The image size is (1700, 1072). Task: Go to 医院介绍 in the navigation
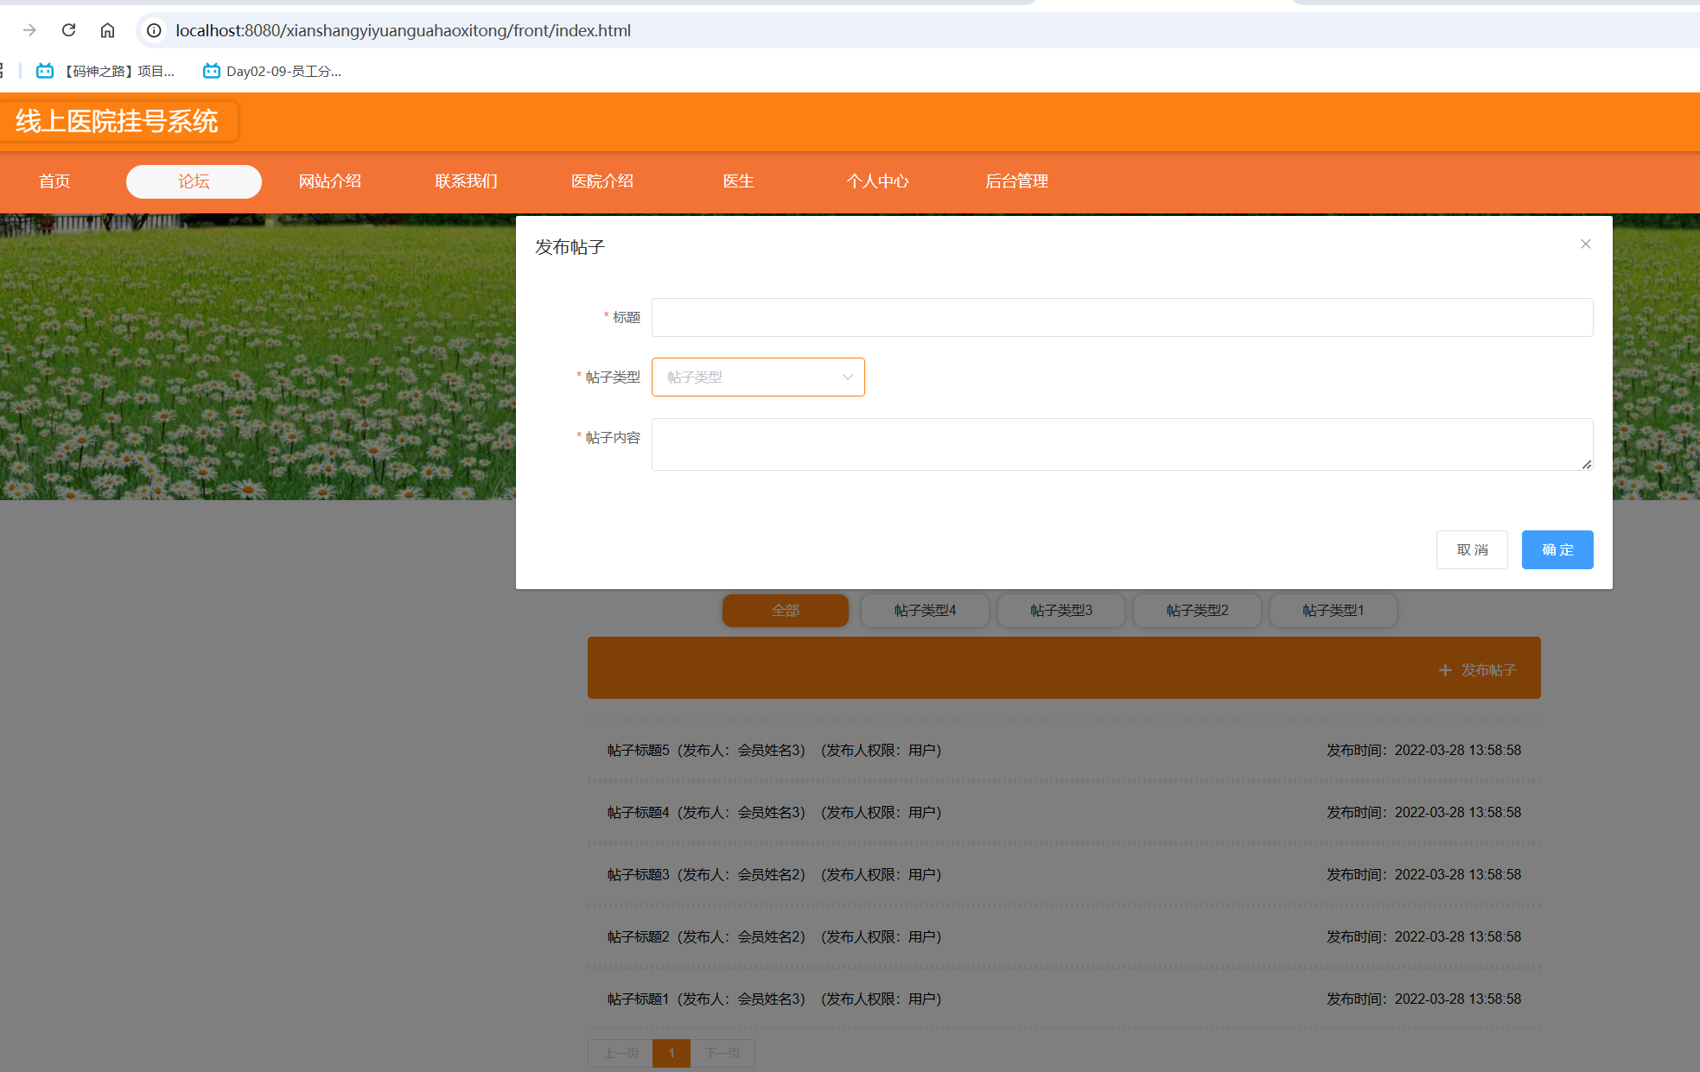[602, 181]
